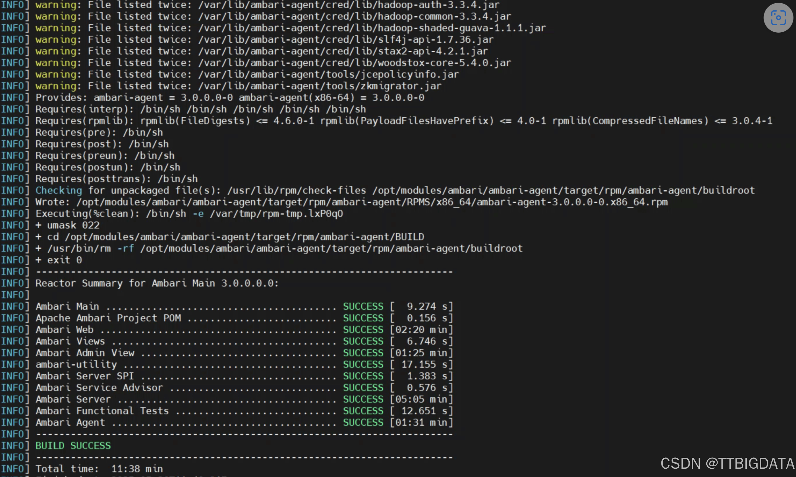
Task: Click the Ambari Agent 01:31 min duration
Action: [x=421, y=422]
